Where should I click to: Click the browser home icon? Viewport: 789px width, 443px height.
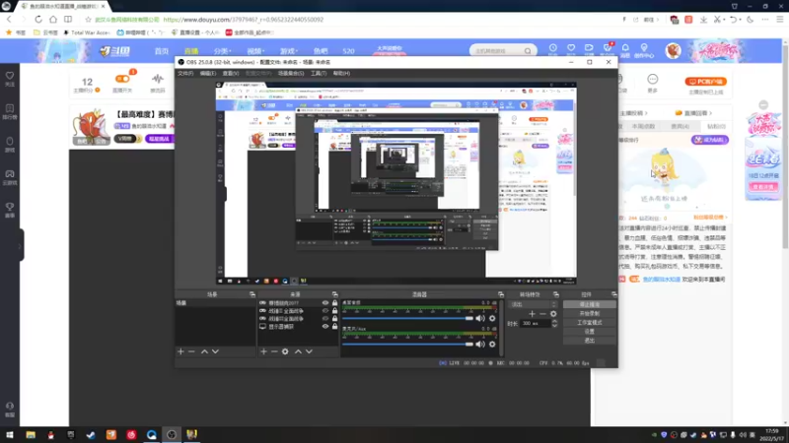pyautogui.click(x=53, y=19)
